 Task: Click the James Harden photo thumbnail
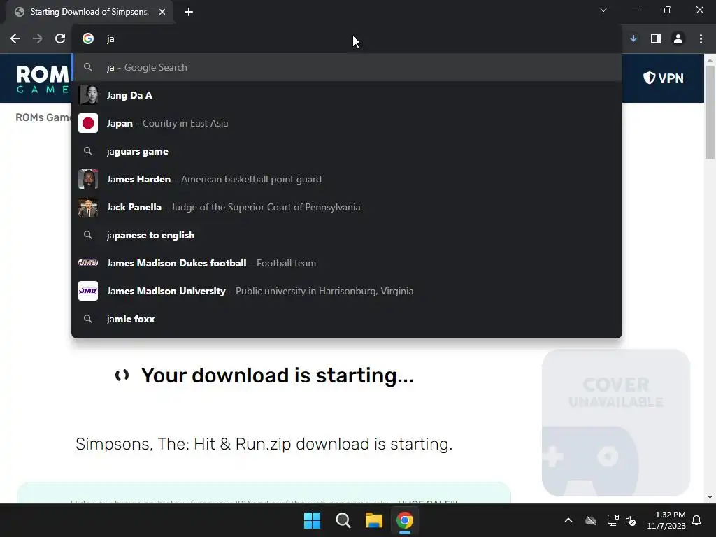(88, 179)
